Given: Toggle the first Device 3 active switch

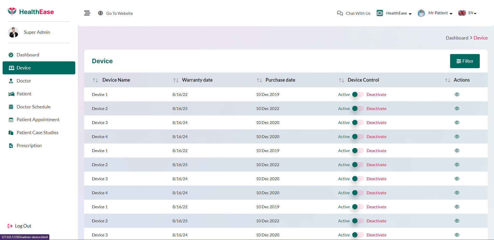Looking at the screenshot, I should pos(358,122).
